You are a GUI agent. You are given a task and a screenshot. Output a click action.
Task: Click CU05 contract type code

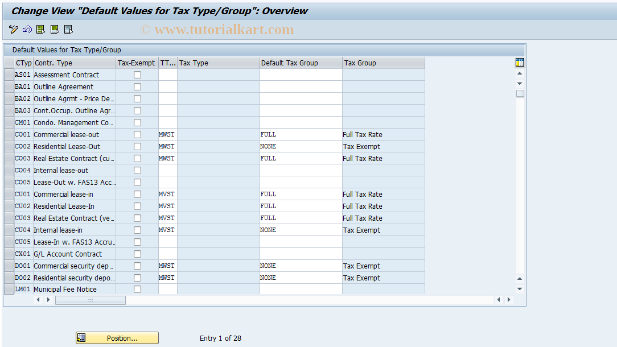22,242
